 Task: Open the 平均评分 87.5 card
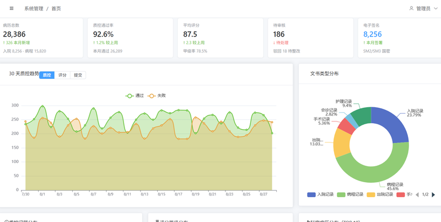pyautogui.click(x=220, y=38)
